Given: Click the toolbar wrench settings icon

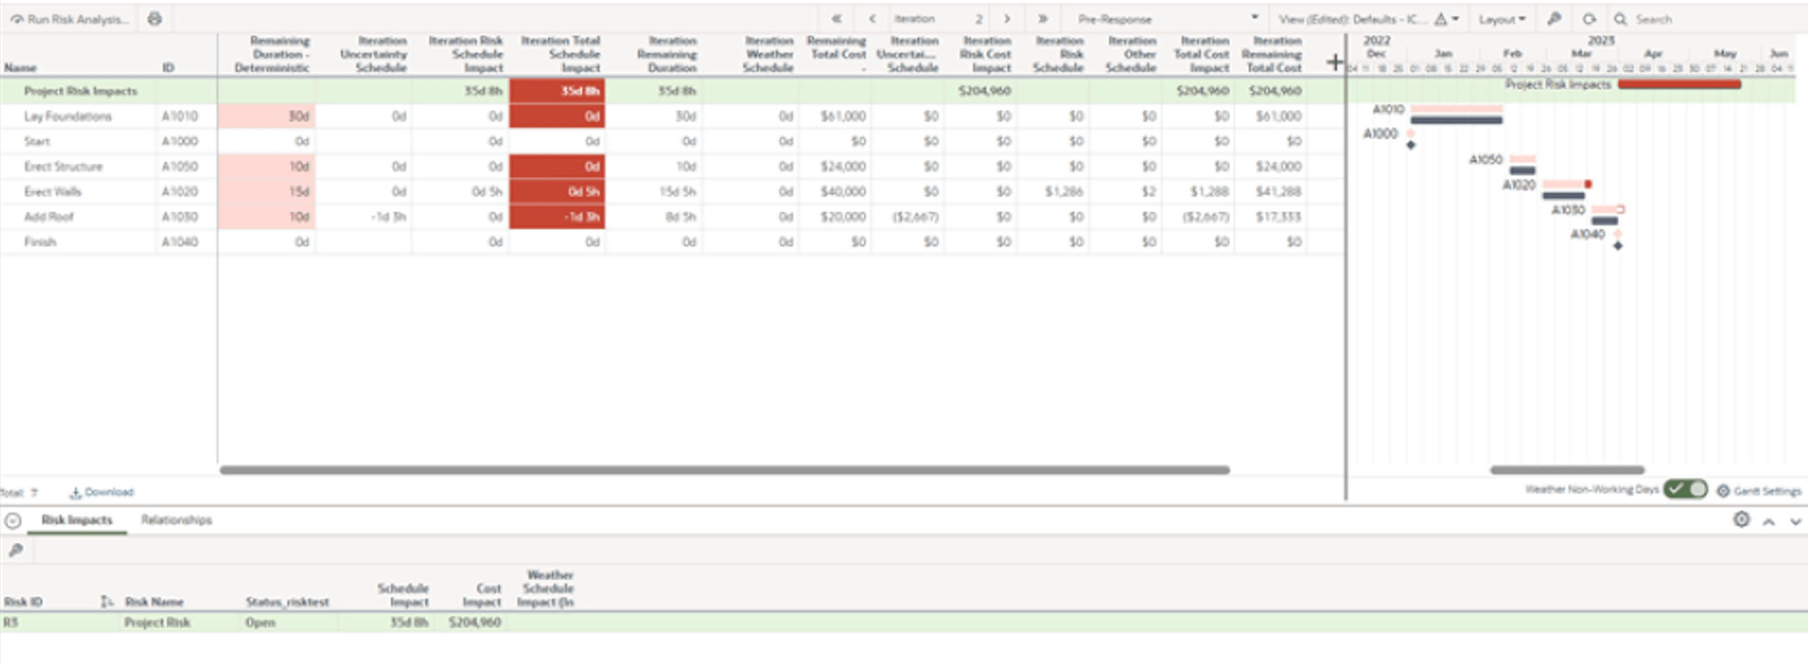Looking at the screenshot, I should point(1554,19).
